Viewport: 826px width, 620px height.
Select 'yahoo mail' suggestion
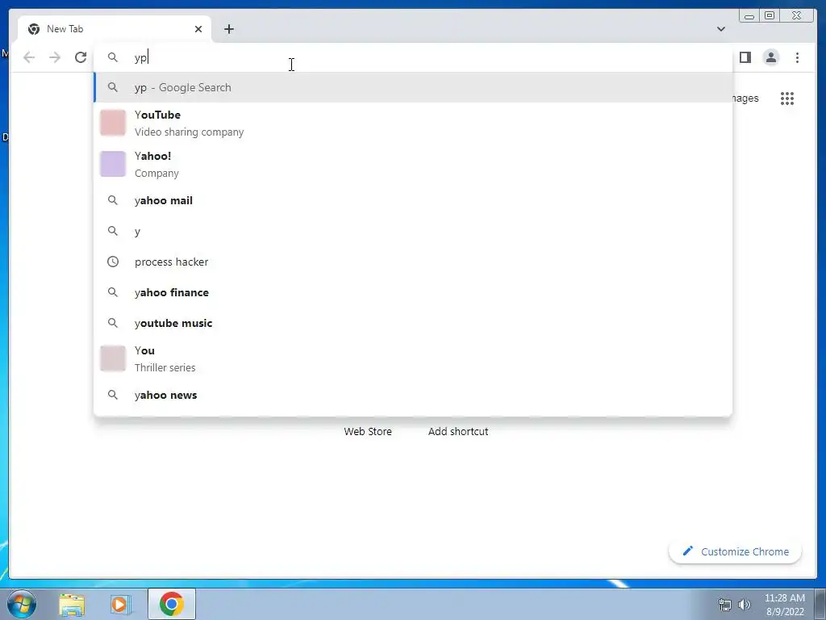tap(413, 200)
